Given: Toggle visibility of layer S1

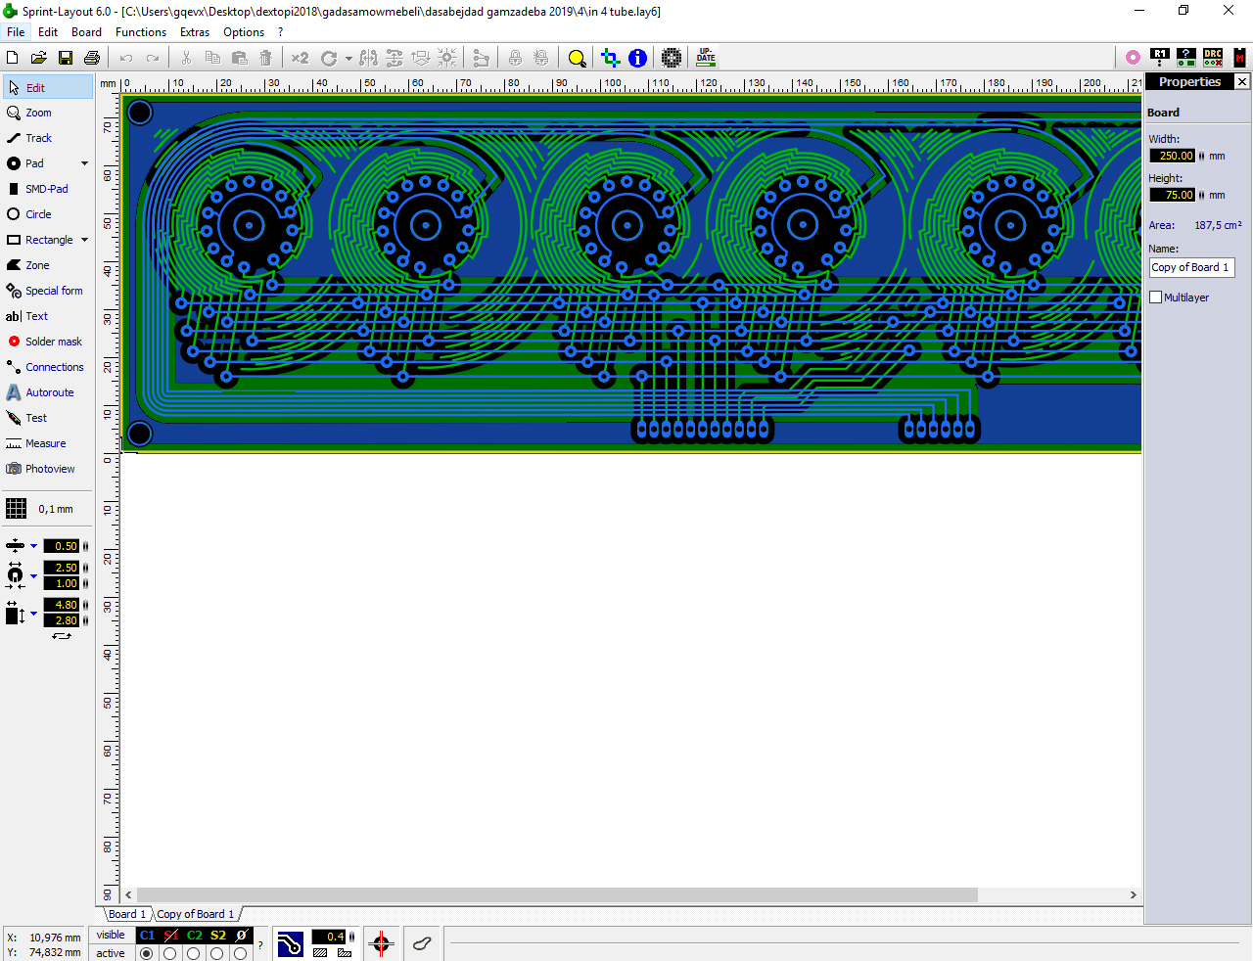Looking at the screenshot, I should [x=168, y=936].
